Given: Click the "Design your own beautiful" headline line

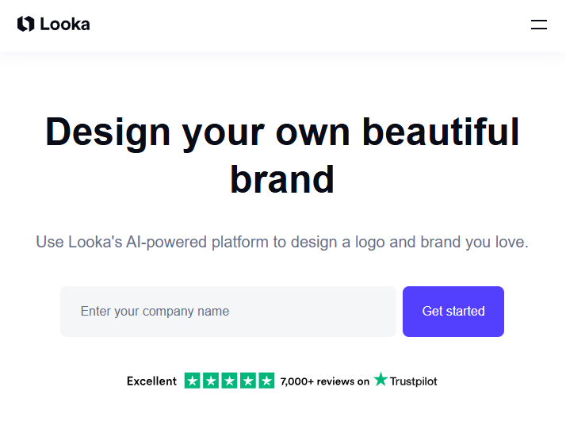Looking at the screenshot, I should [x=282, y=132].
